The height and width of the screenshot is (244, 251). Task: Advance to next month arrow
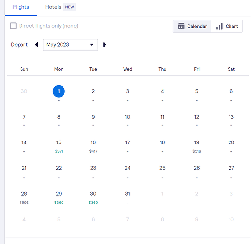105,45
